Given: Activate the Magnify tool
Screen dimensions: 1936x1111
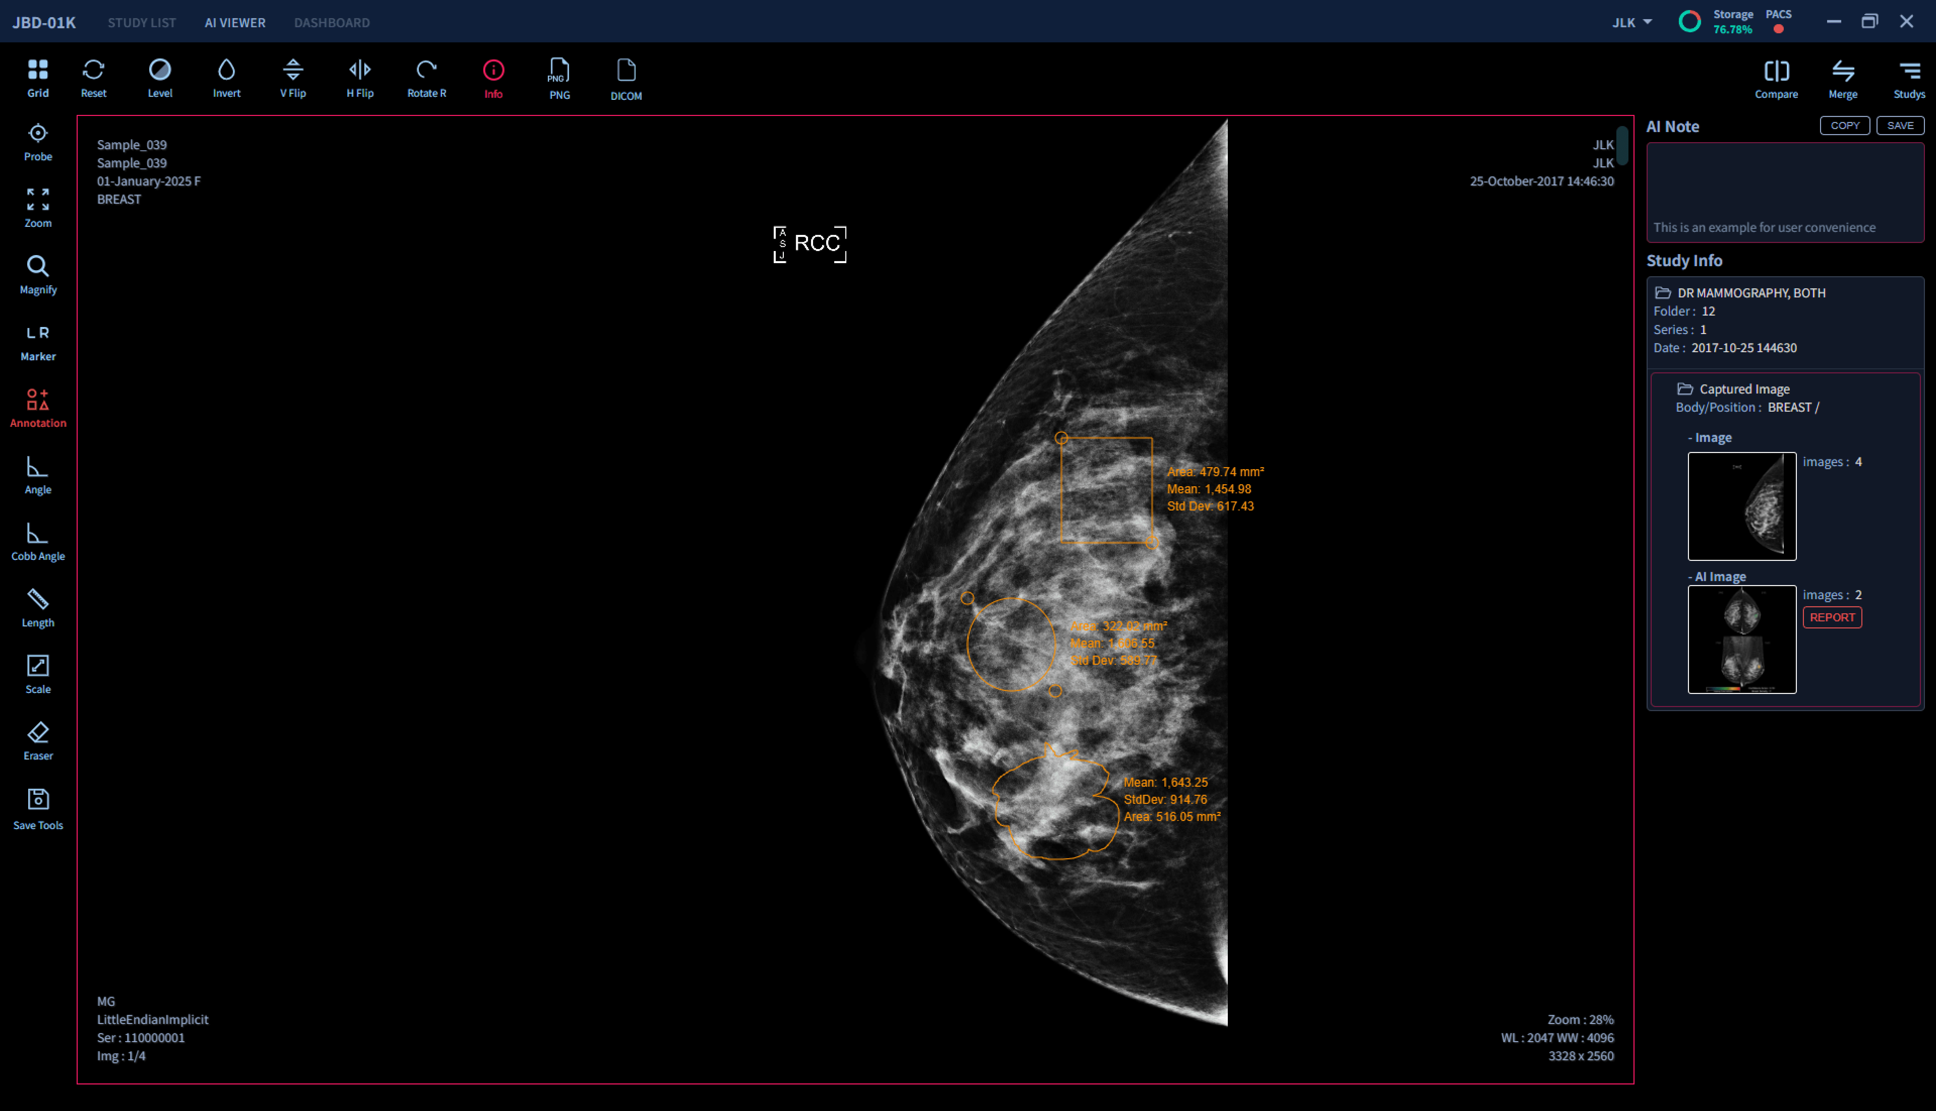Looking at the screenshot, I should tap(37, 275).
